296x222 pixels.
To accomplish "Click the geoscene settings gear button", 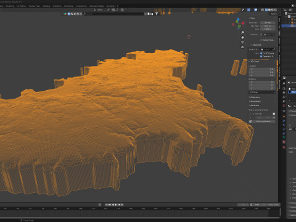I will 274,113.
